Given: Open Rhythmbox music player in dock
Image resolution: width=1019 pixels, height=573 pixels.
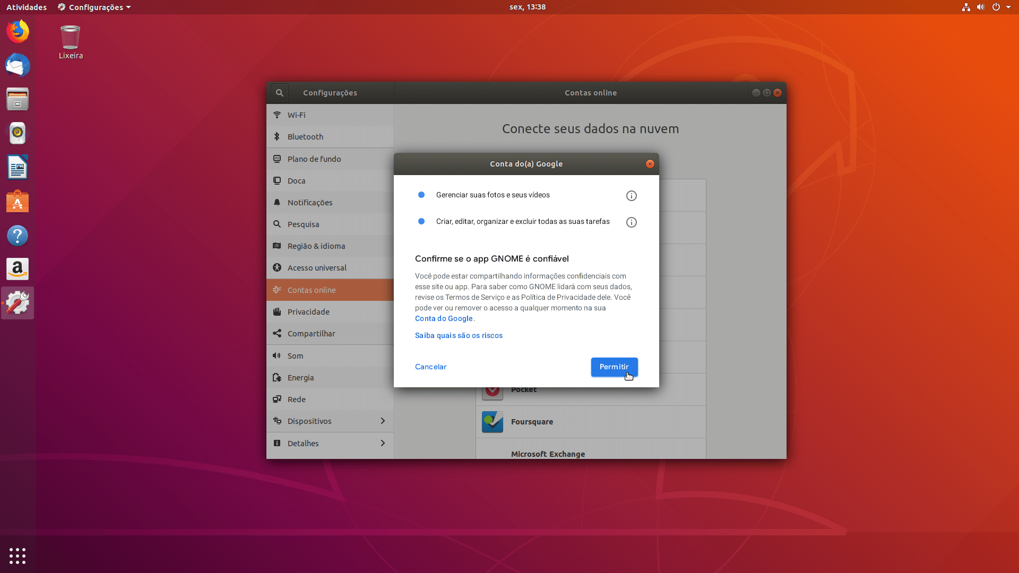Looking at the screenshot, I should 18,133.
